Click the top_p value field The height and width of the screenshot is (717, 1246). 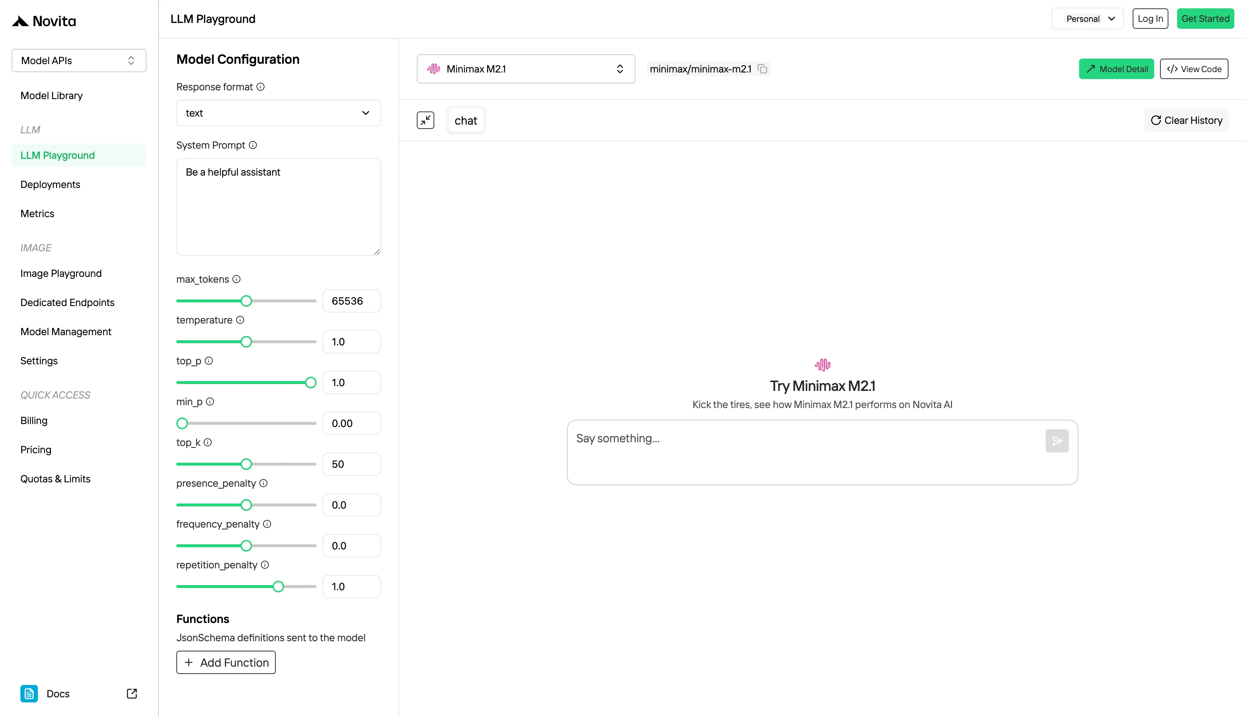[352, 383]
